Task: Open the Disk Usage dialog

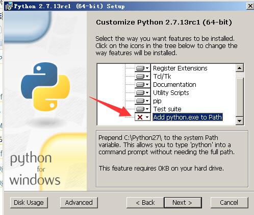Action: click(x=29, y=203)
